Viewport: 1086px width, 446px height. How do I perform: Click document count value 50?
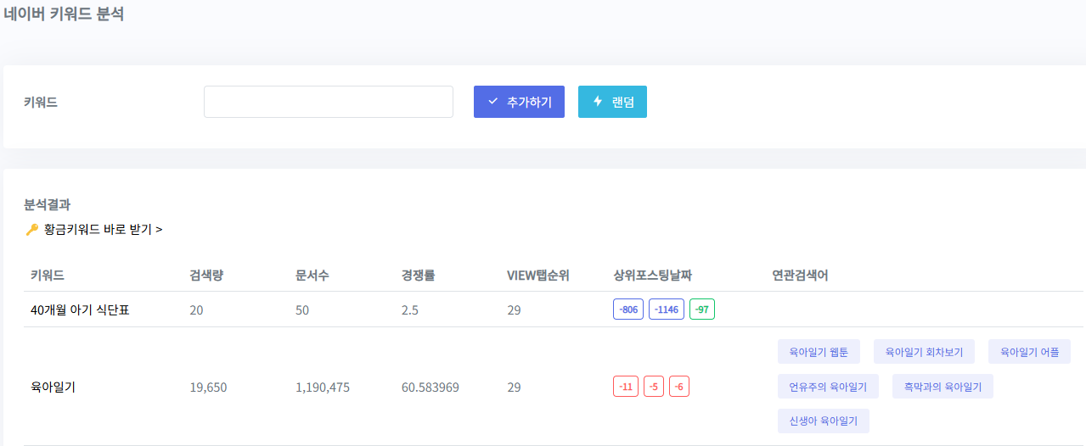point(302,310)
